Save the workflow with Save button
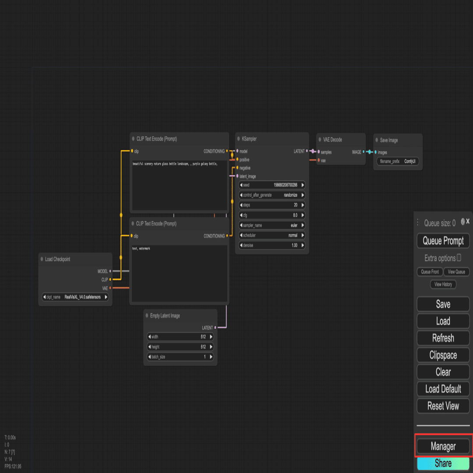 click(x=443, y=304)
